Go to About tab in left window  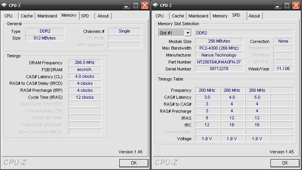coord(103,16)
